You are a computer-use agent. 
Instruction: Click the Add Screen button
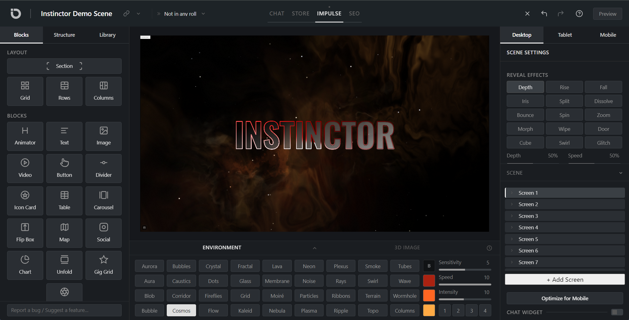(x=565, y=280)
